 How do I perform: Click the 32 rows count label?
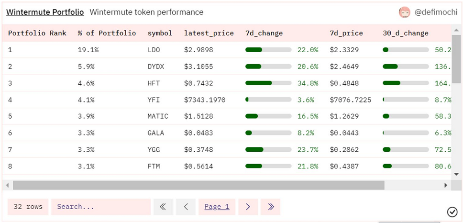28,207
